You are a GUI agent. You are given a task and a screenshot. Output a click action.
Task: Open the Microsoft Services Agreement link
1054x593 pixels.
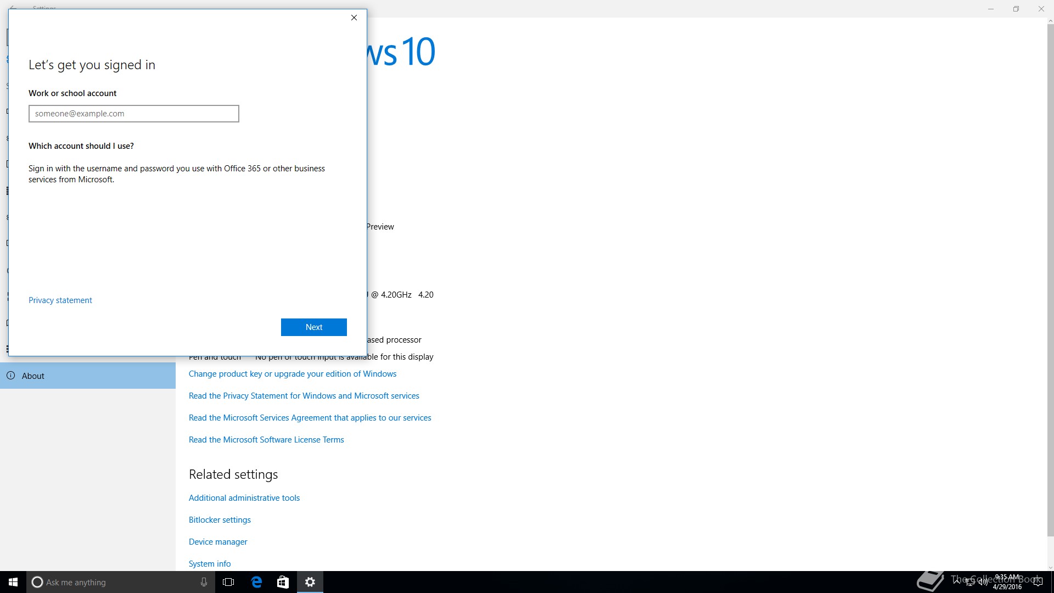click(310, 418)
